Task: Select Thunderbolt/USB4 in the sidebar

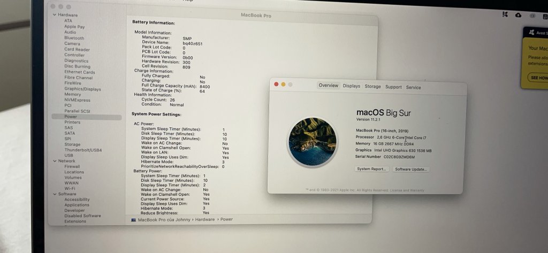Action: coord(83,150)
